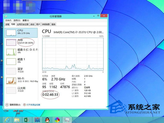Click the Task Manager taskbar icon

click(67, 120)
